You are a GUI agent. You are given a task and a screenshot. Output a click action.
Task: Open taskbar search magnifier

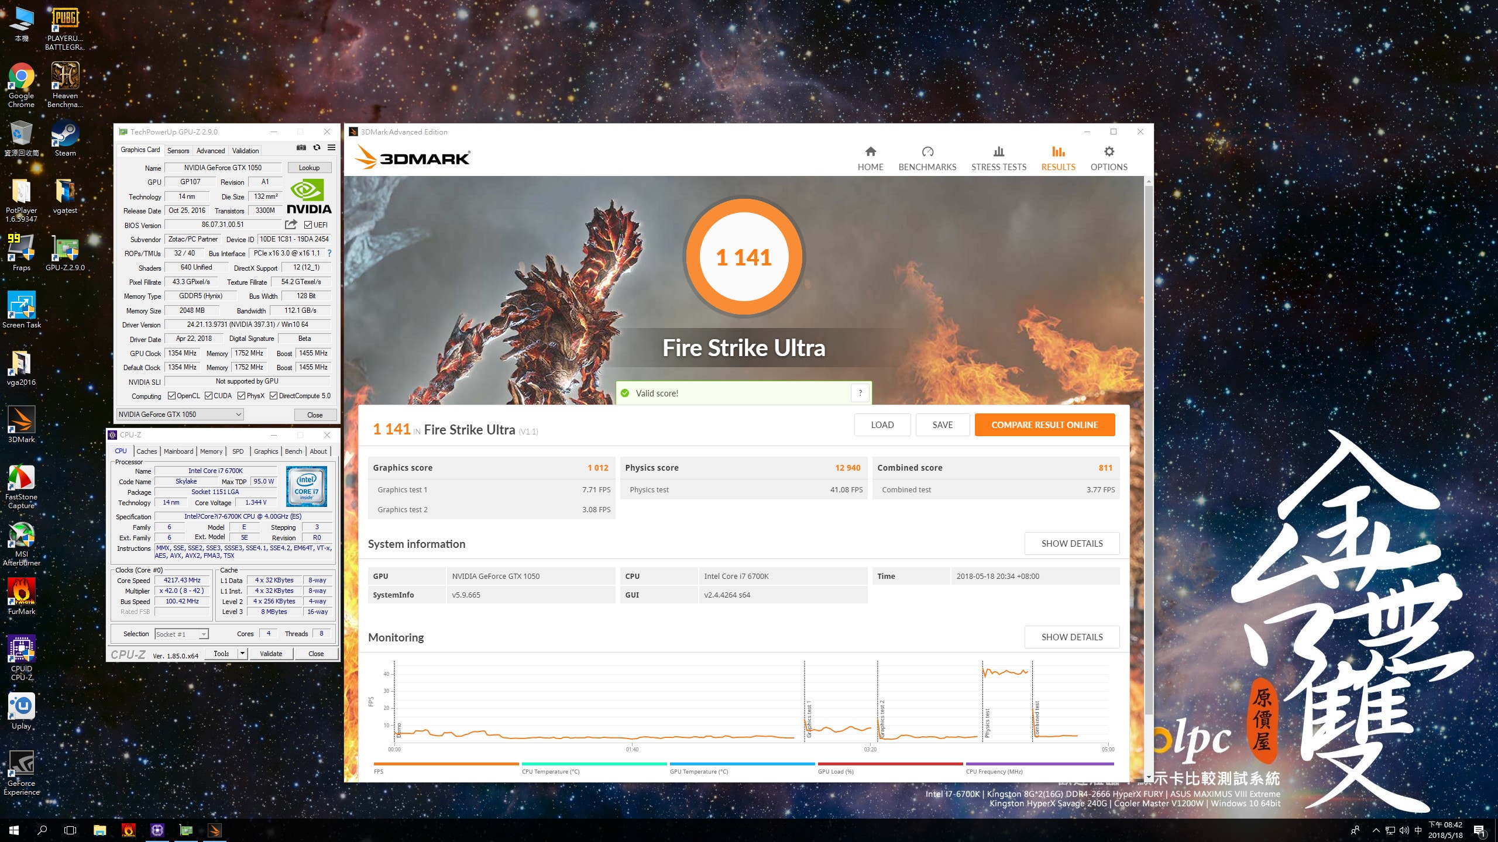click(x=42, y=830)
